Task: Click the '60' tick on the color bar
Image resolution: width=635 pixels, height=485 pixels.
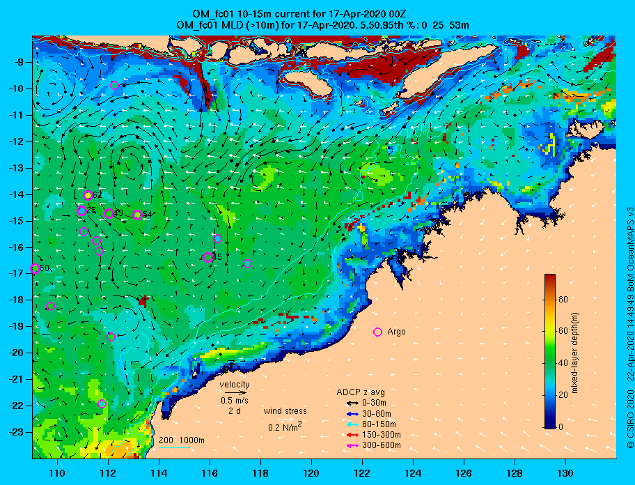Action: pyautogui.click(x=563, y=331)
